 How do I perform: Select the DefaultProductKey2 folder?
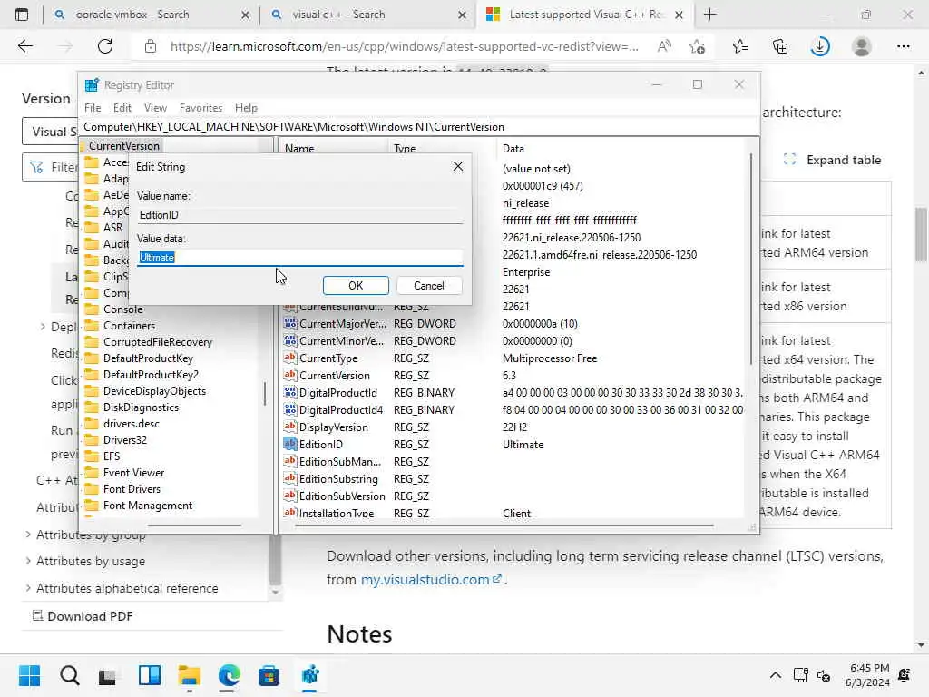tap(152, 375)
